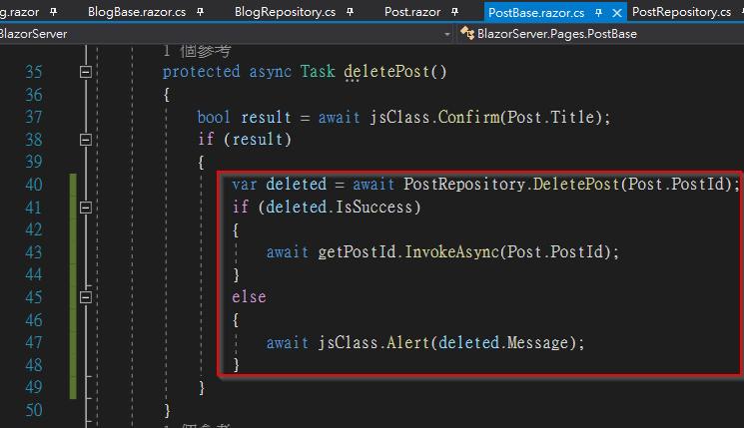Image resolution: width=744 pixels, height=428 pixels.
Task: Click the bool keyword on line 37
Action: (214, 117)
